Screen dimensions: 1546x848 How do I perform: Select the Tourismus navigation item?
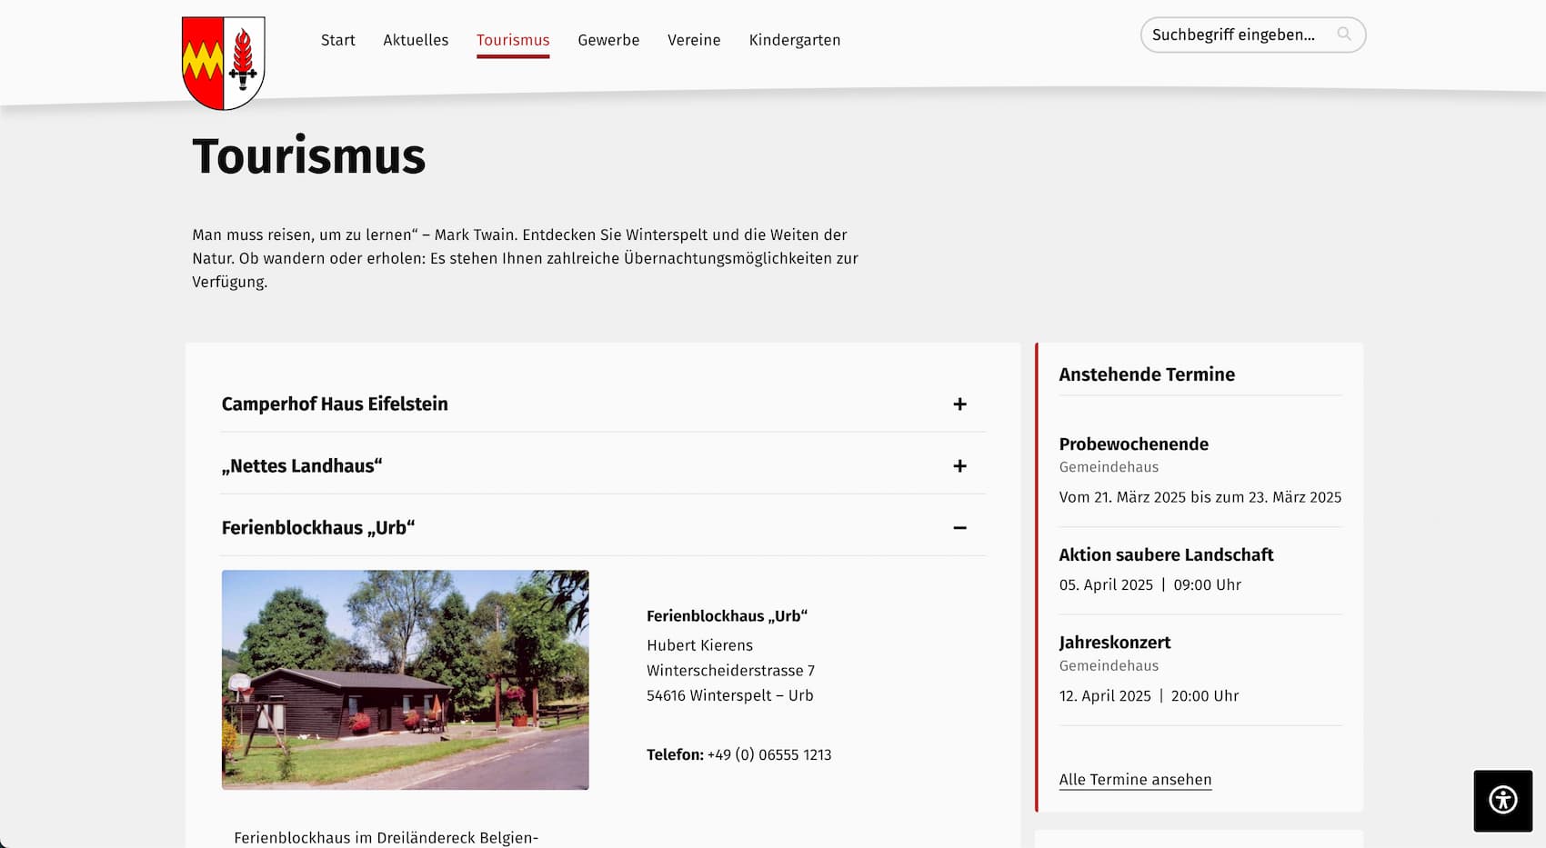[513, 40]
